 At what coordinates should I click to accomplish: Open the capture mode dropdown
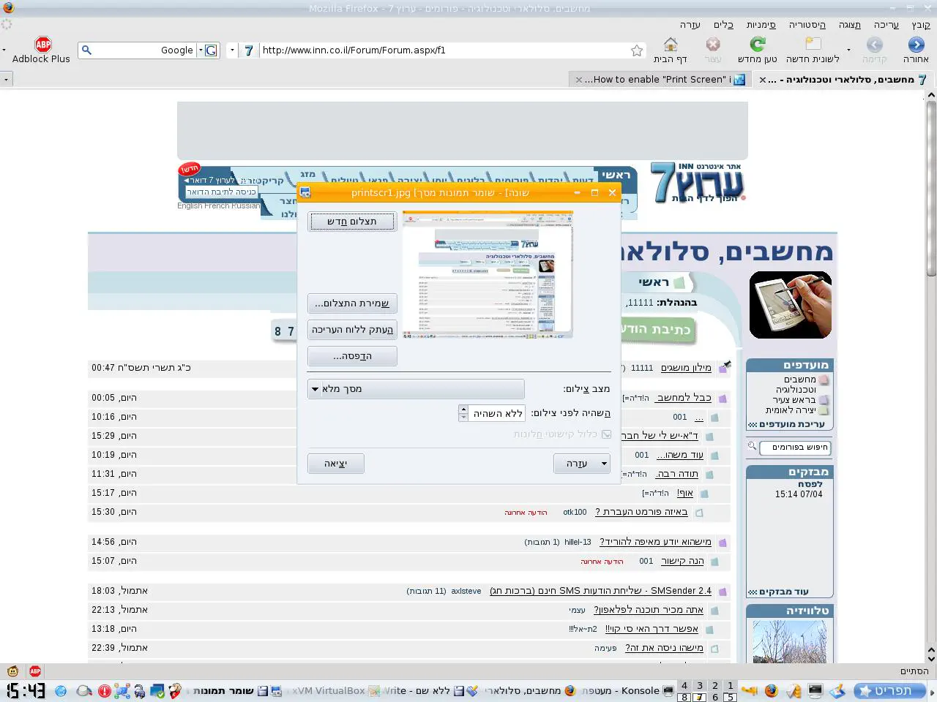[x=416, y=389]
